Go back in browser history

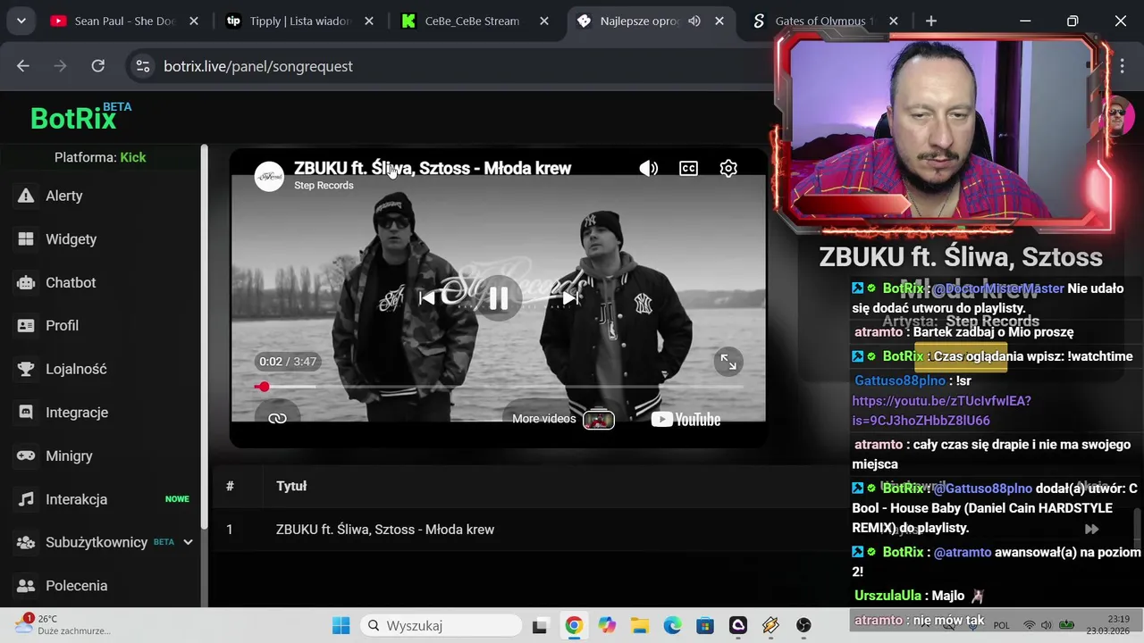point(23,66)
